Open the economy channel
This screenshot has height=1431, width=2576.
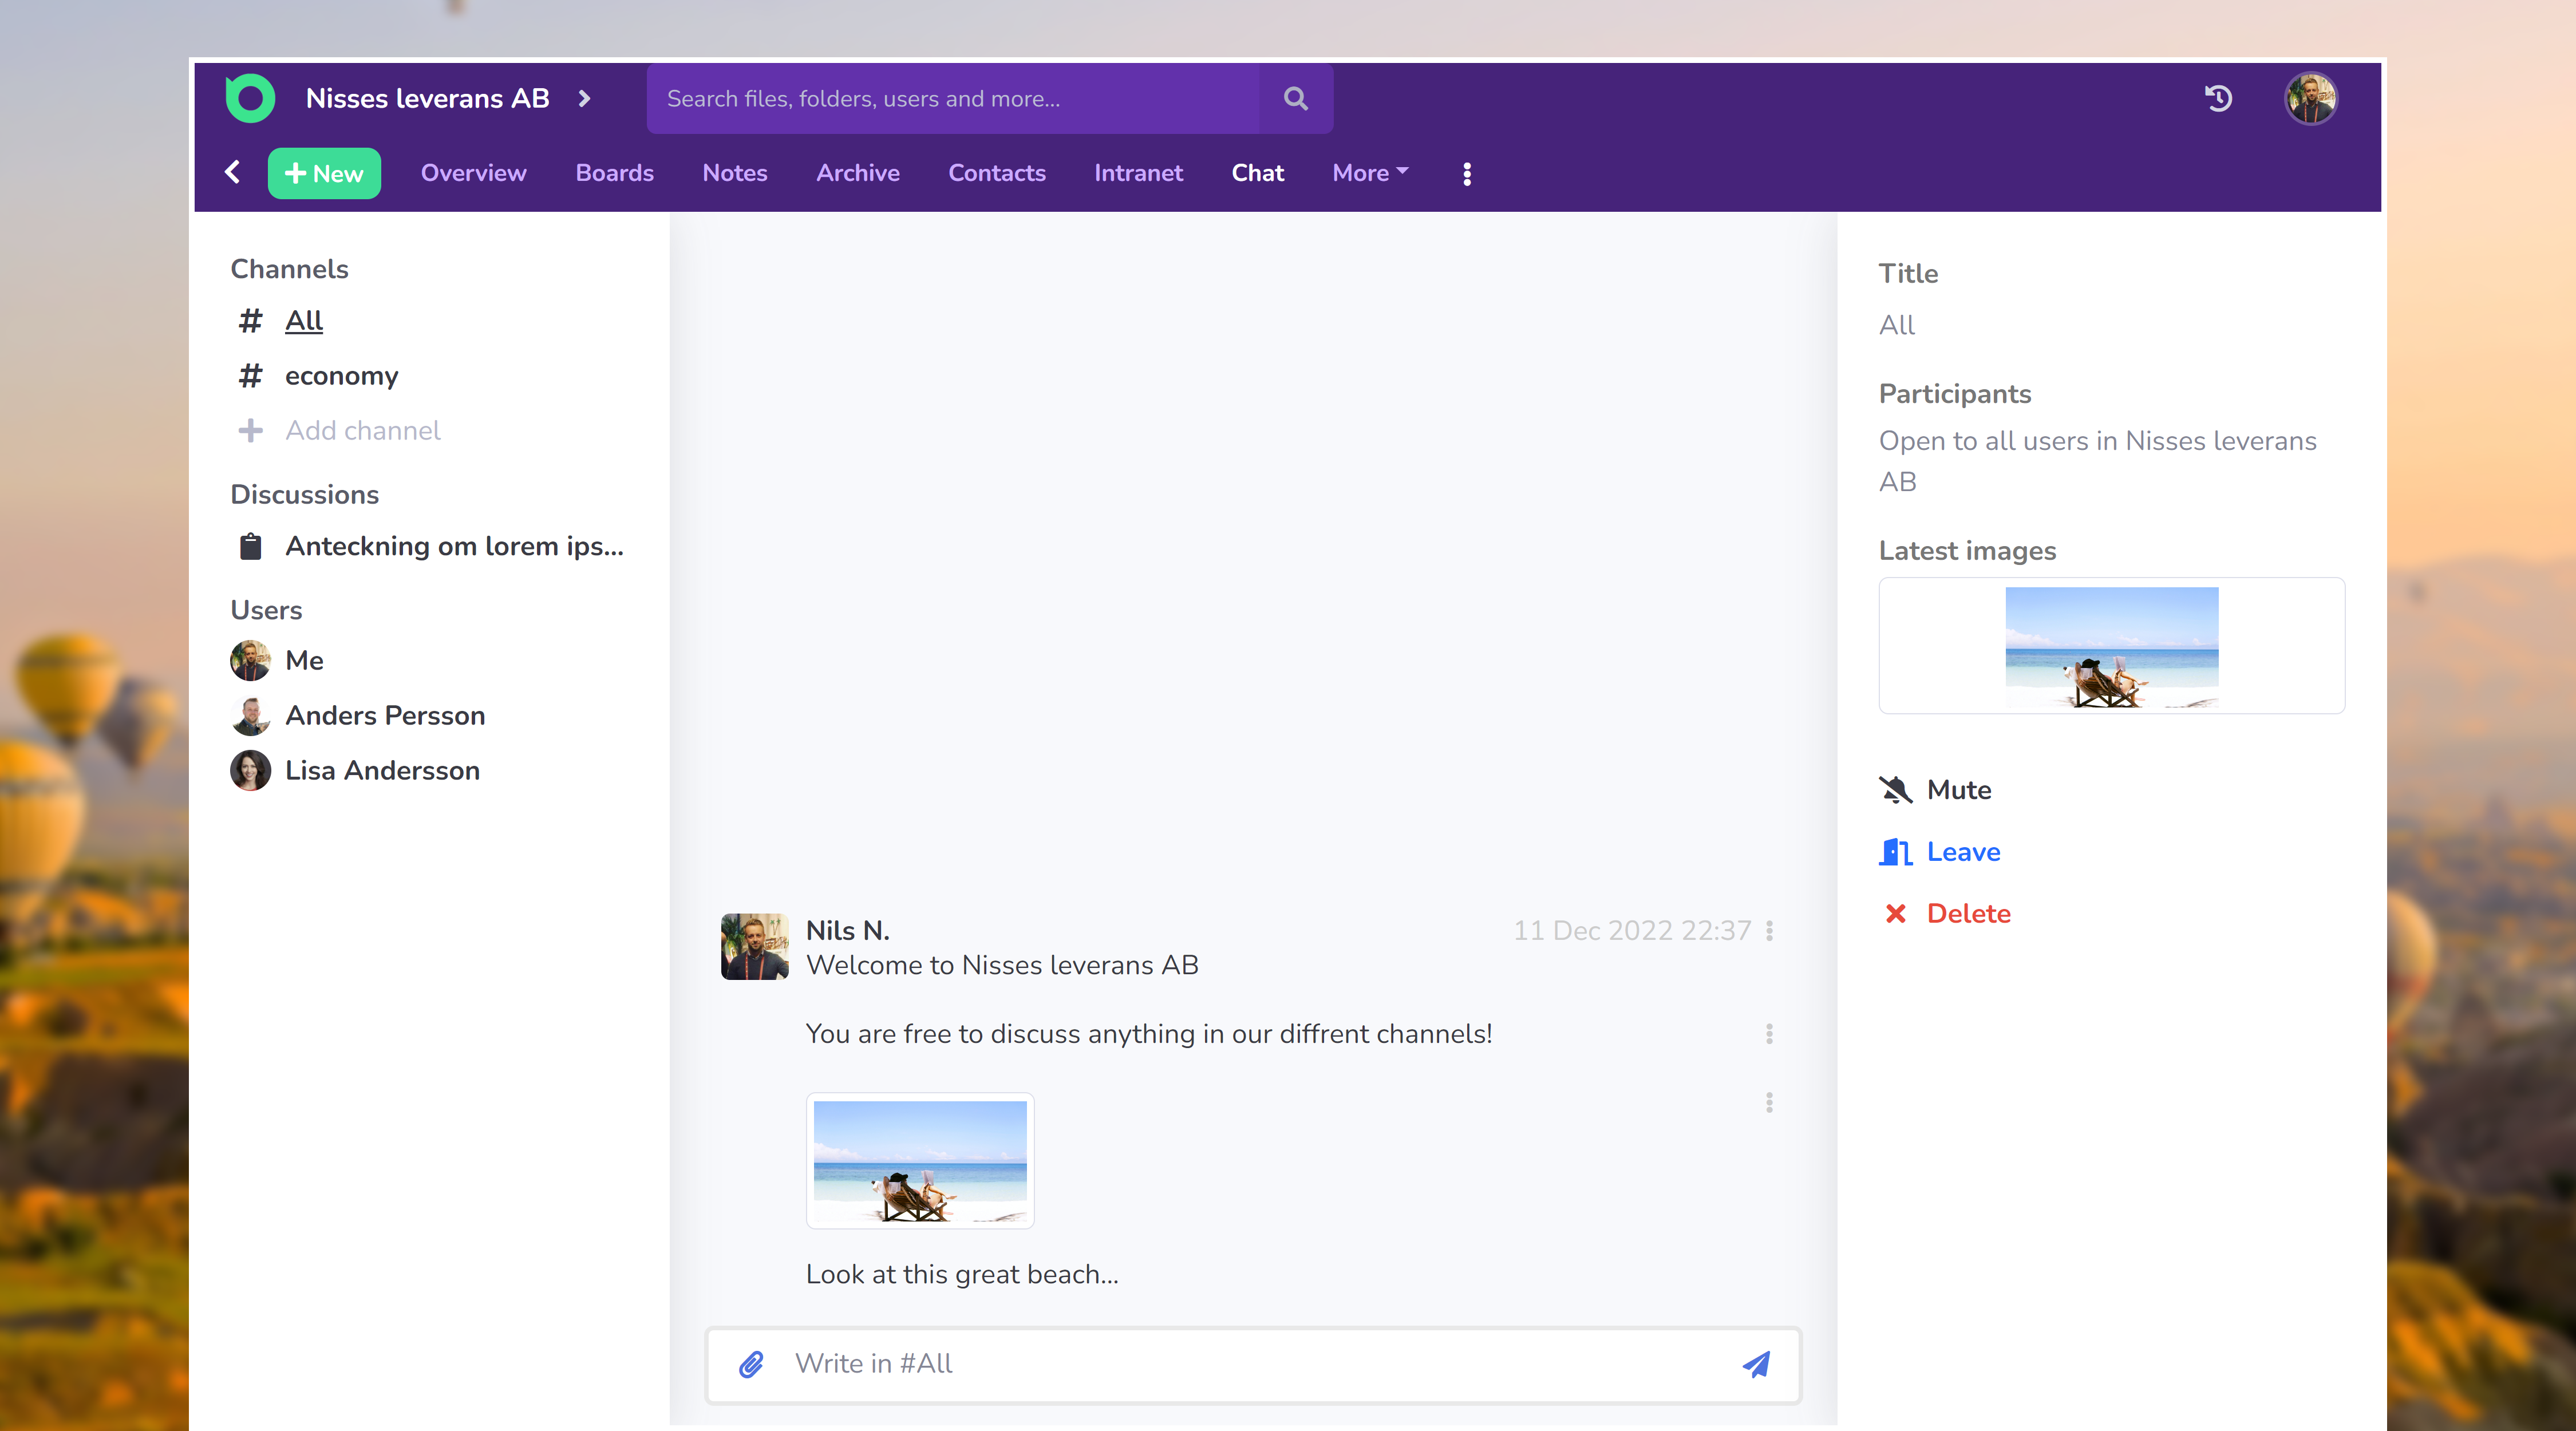pyautogui.click(x=341, y=376)
